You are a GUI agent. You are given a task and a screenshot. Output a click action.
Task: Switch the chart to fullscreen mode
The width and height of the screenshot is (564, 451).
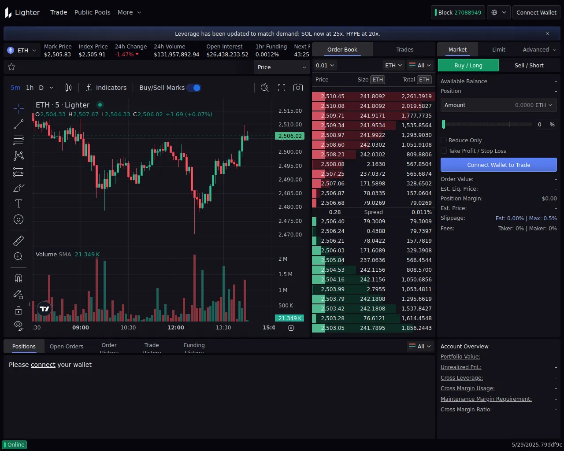[282, 88]
